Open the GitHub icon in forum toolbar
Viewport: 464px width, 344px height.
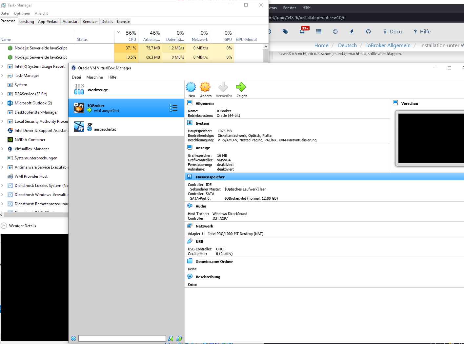pyautogui.click(x=369, y=31)
